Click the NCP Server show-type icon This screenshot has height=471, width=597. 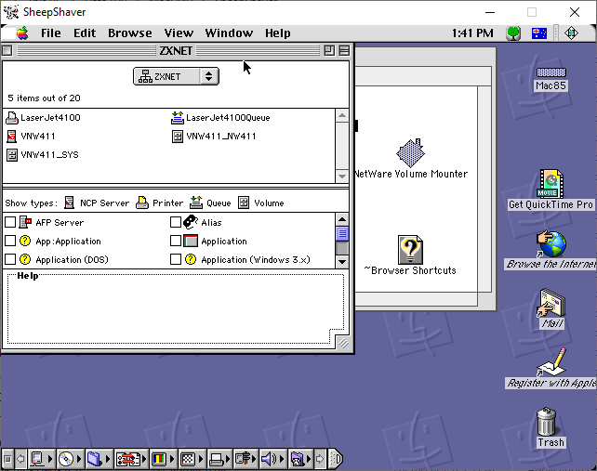(70, 203)
